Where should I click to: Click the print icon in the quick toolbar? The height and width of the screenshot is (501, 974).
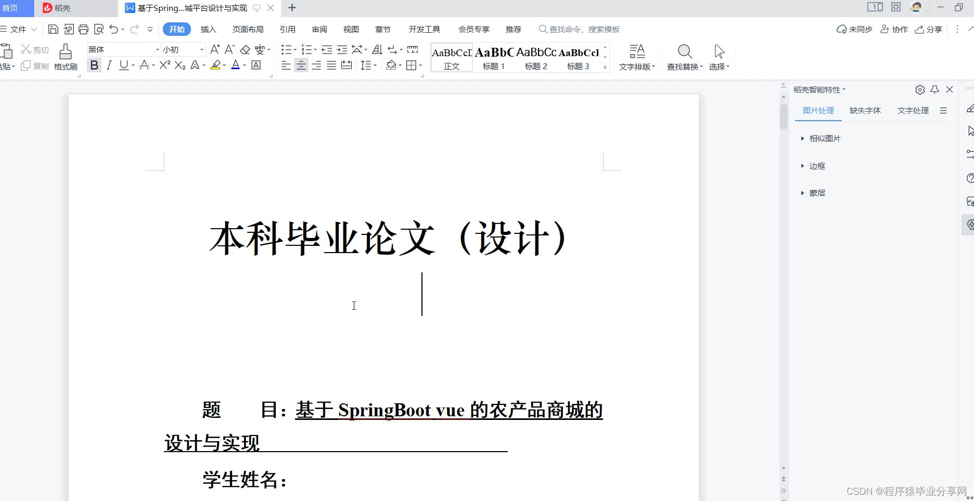(x=83, y=29)
